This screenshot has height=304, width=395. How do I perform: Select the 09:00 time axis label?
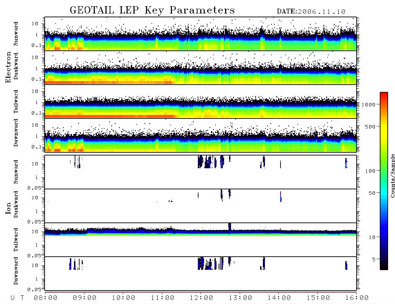(85, 298)
